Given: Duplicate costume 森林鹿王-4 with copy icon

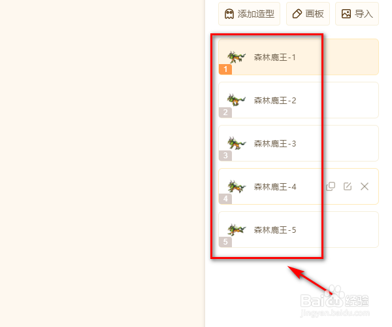Looking at the screenshot, I should [331, 186].
